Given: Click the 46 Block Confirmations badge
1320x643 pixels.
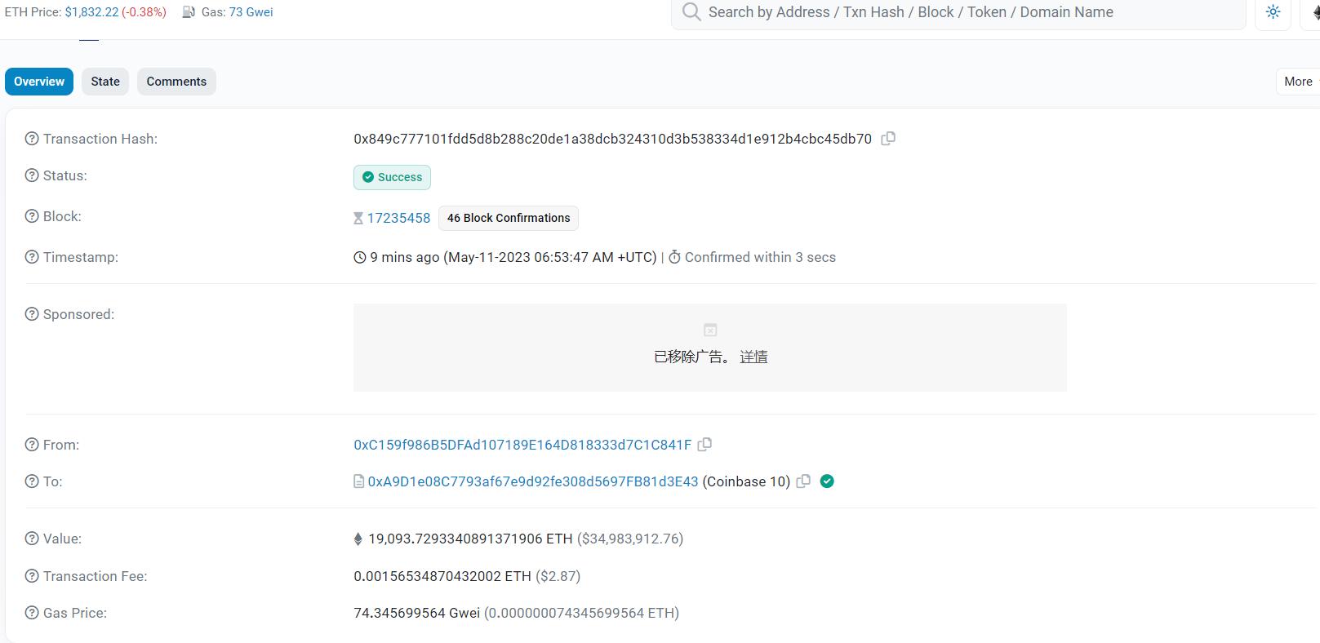Looking at the screenshot, I should click(x=509, y=218).
